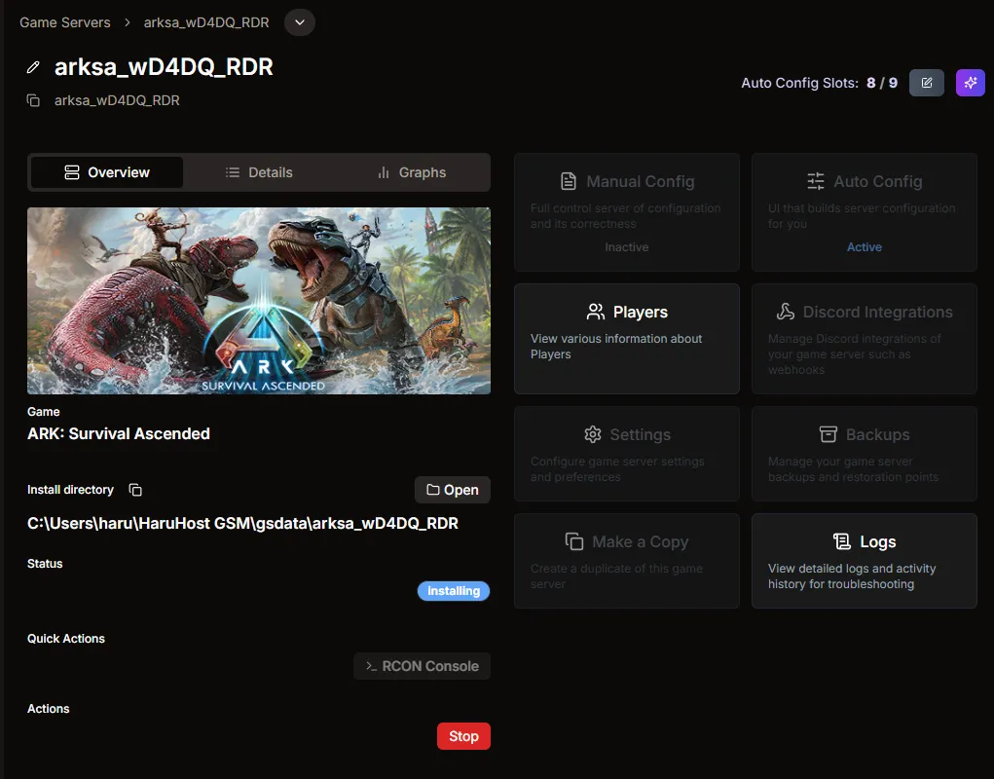Click the edit pencil-square icon near Auto Config Slots
This screenshot has width=994, height=779.
(x=926, y=83)
